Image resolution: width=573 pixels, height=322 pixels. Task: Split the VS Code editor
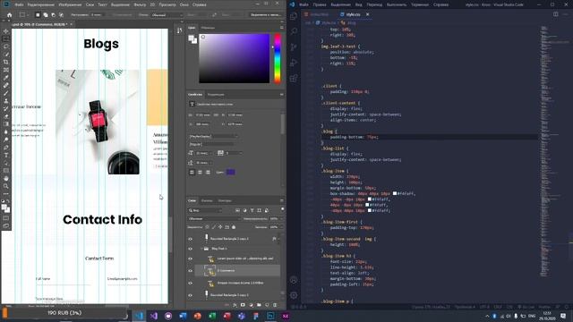pyautogui.click(x=555, y=14)
